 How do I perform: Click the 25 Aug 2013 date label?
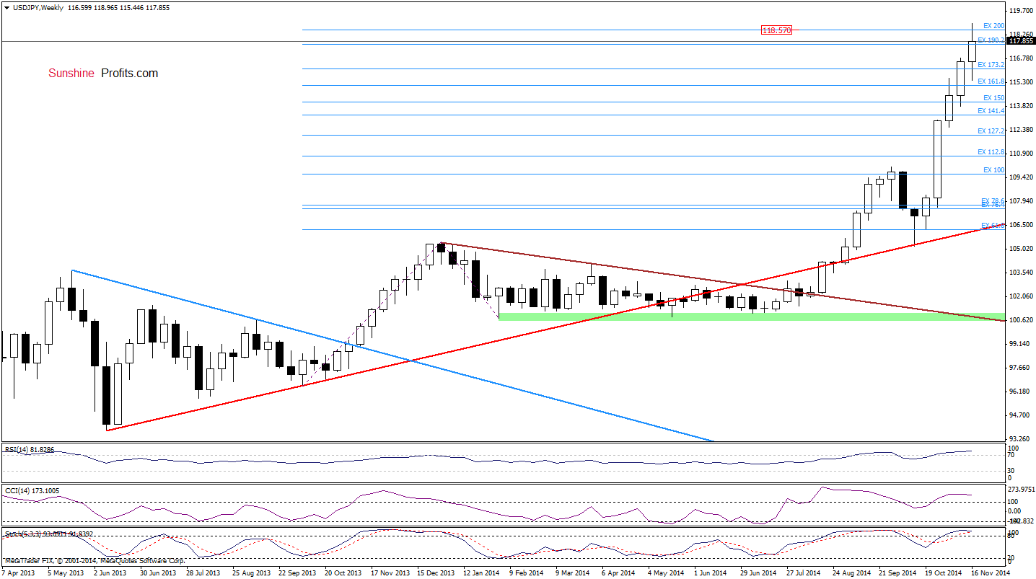(250, 574)
